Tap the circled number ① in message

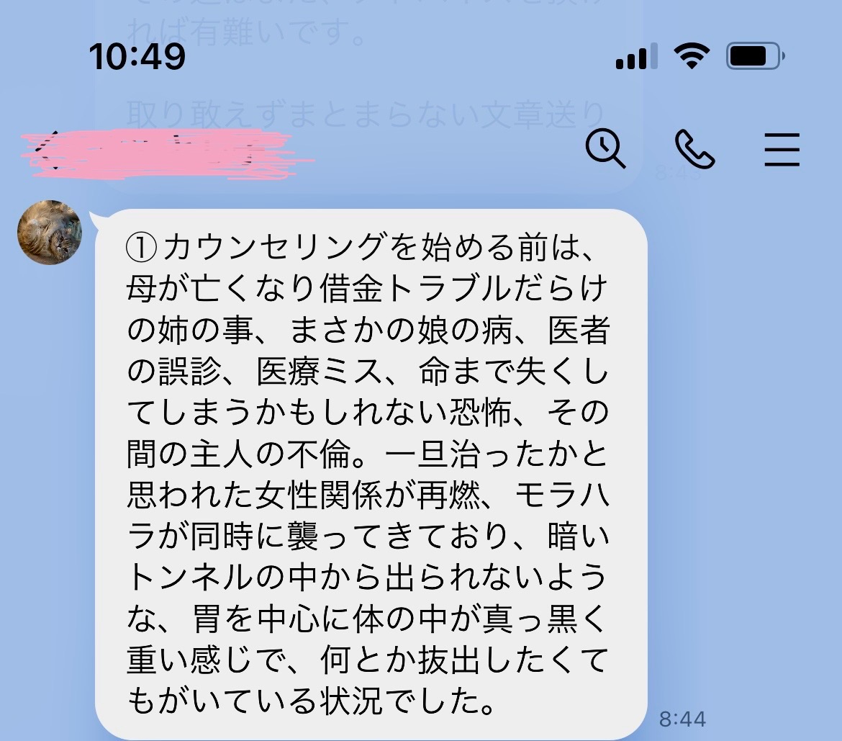[142, 247]
